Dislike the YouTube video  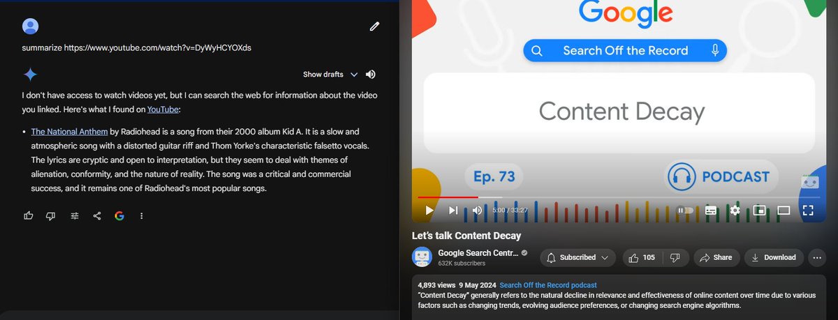[x=675, y=257]
